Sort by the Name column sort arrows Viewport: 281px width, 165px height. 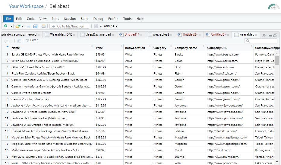click(92, 46)
